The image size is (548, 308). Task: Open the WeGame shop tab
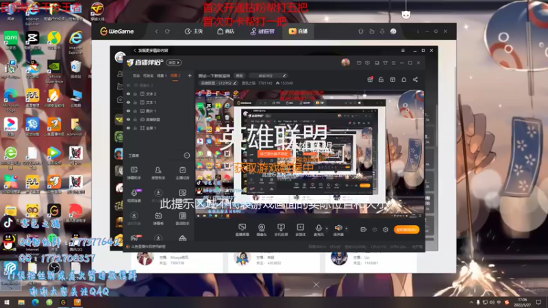(x=225, y=31)
